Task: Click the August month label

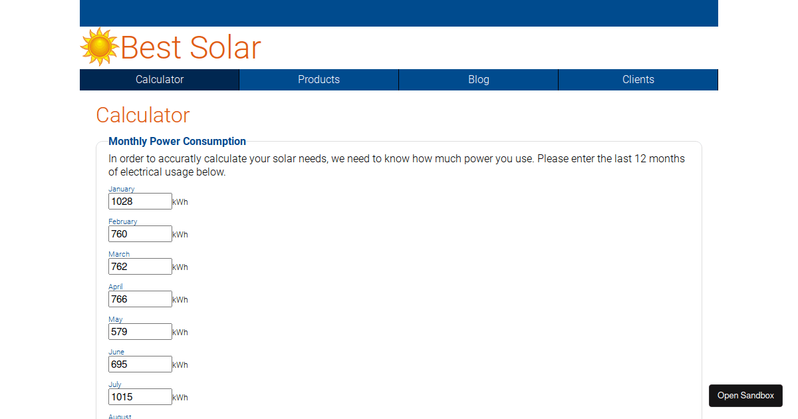Action: pyautogui.click(x=120, y=416)
